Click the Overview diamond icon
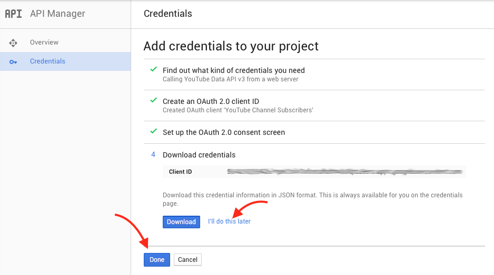This screenshot has width=494, height=275. tap(13, 43)
